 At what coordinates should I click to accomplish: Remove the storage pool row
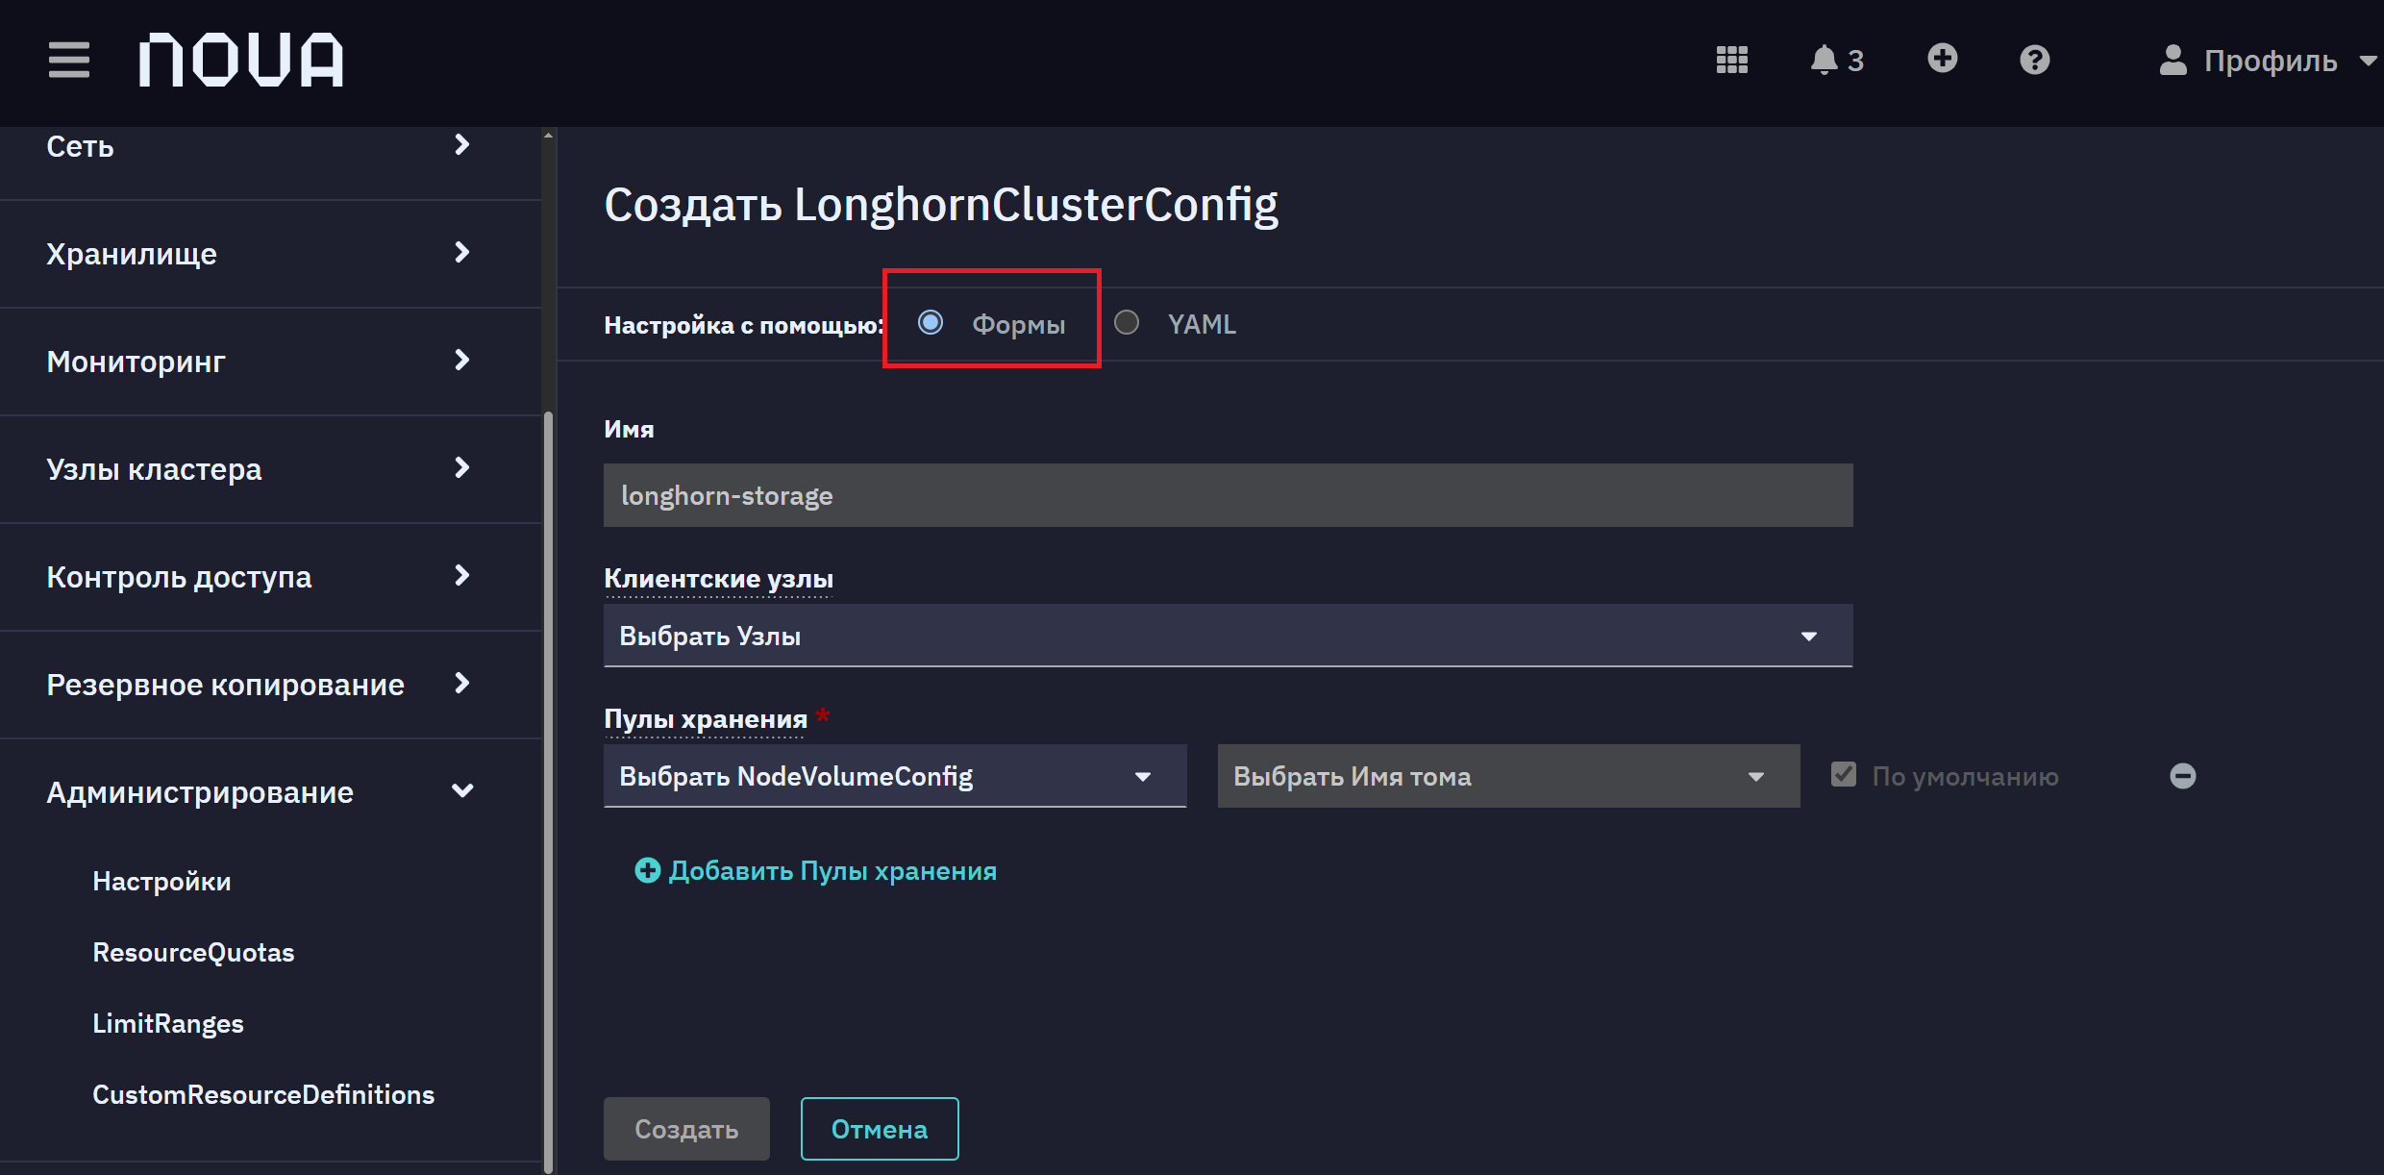pos(2183,776)
